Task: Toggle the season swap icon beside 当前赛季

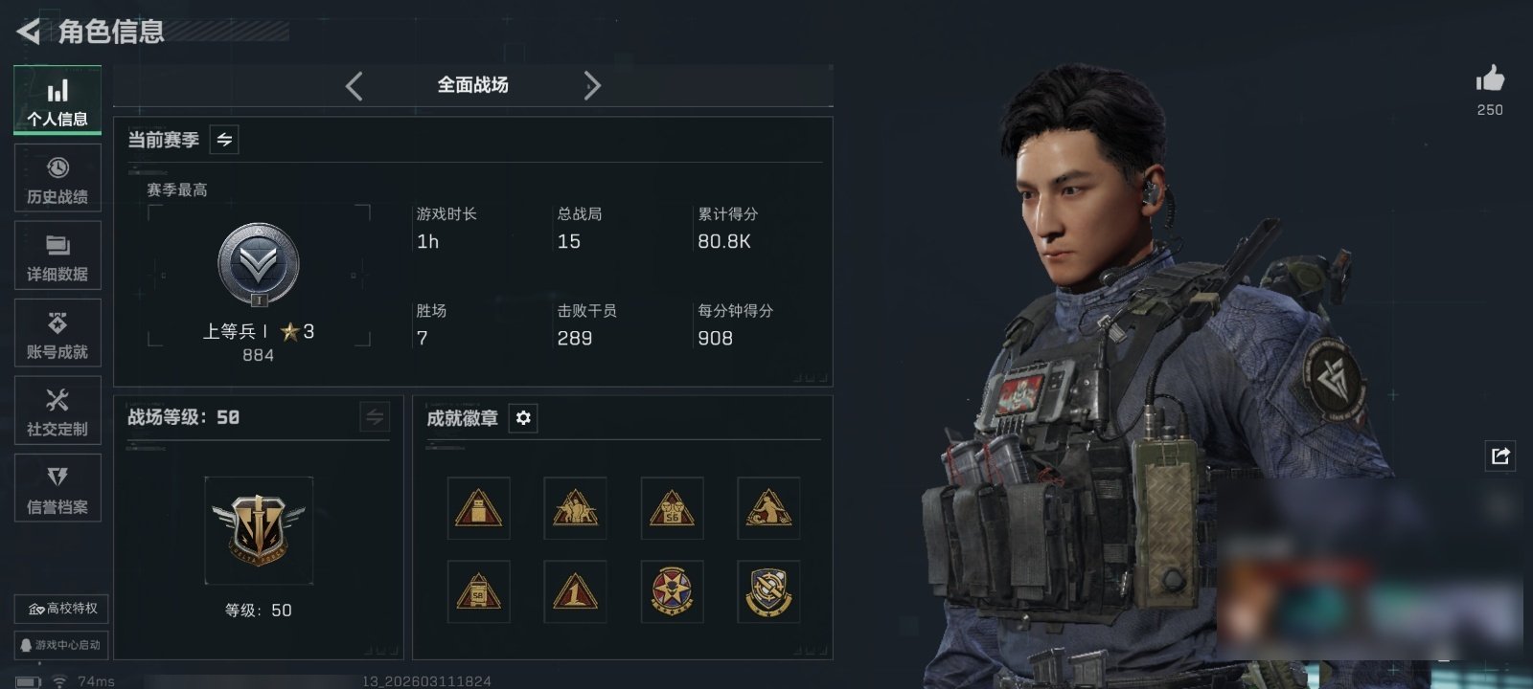Action: click(x=224, y=140)
